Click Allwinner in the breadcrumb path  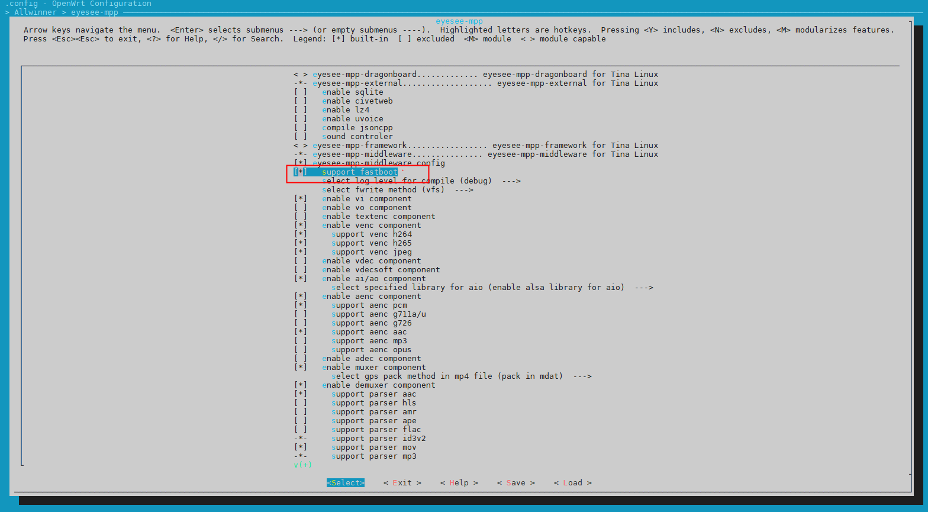36,12
